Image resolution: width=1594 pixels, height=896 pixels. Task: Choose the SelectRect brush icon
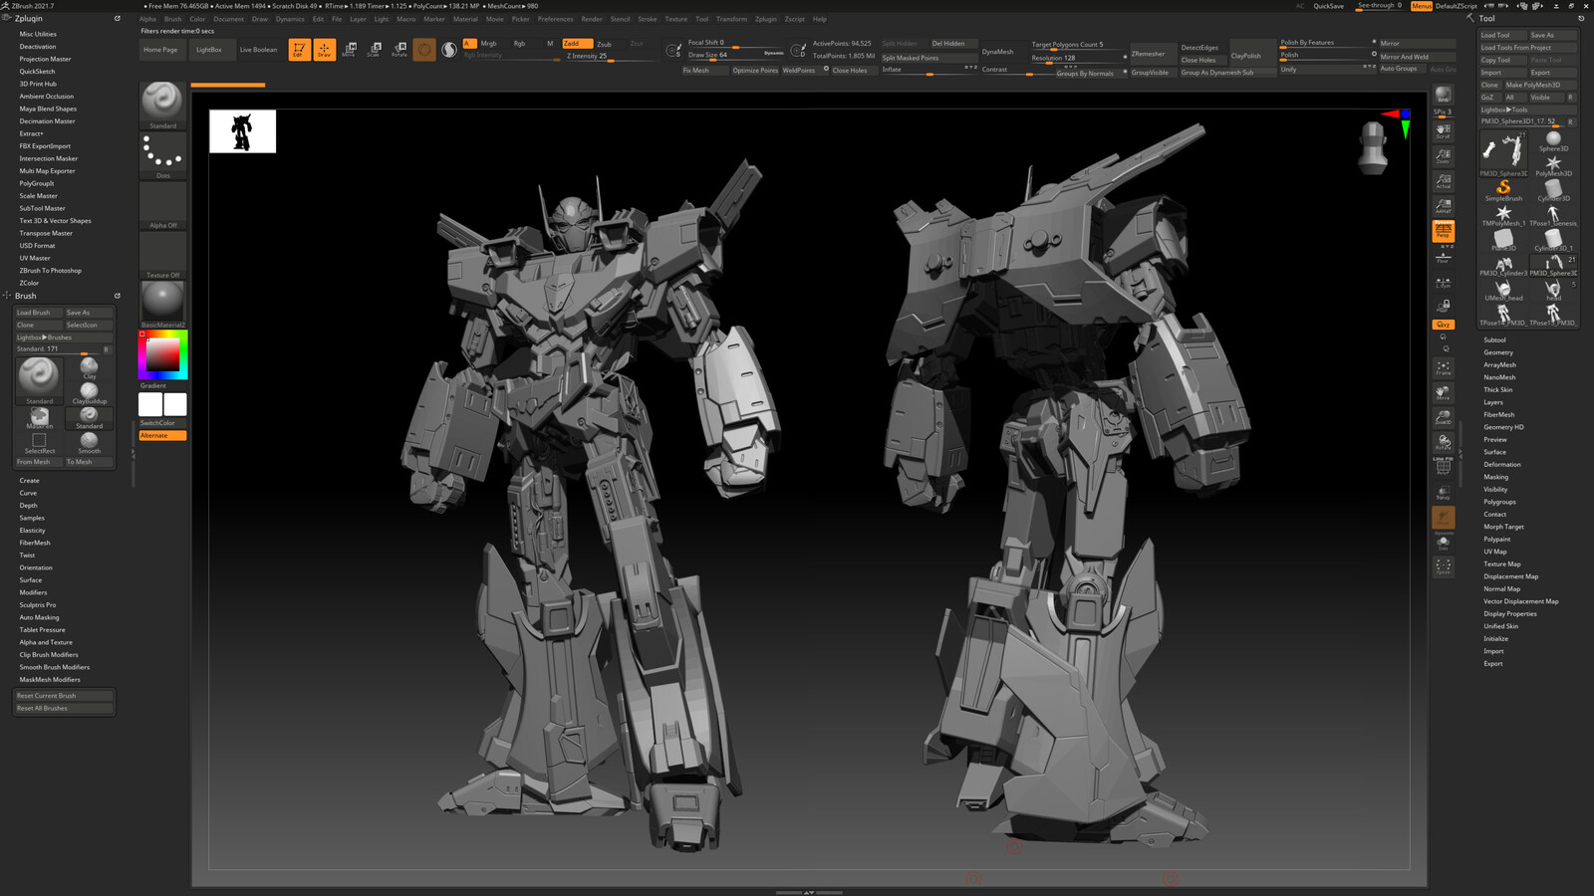click(39, 443)
